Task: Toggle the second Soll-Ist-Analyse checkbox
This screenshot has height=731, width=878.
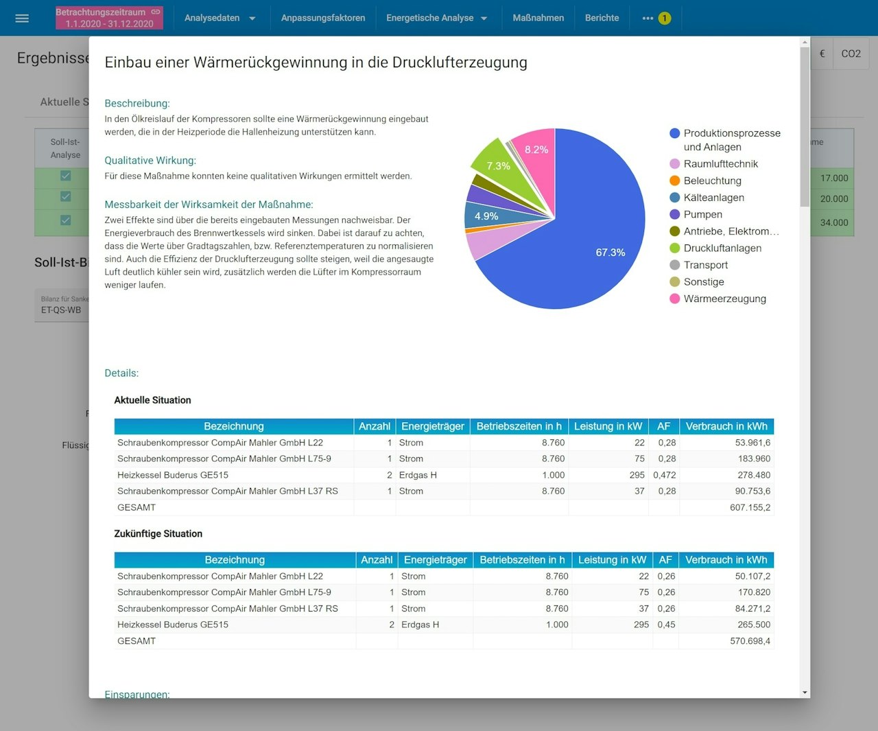Action: pyautogui.click(x=65, y=196)
